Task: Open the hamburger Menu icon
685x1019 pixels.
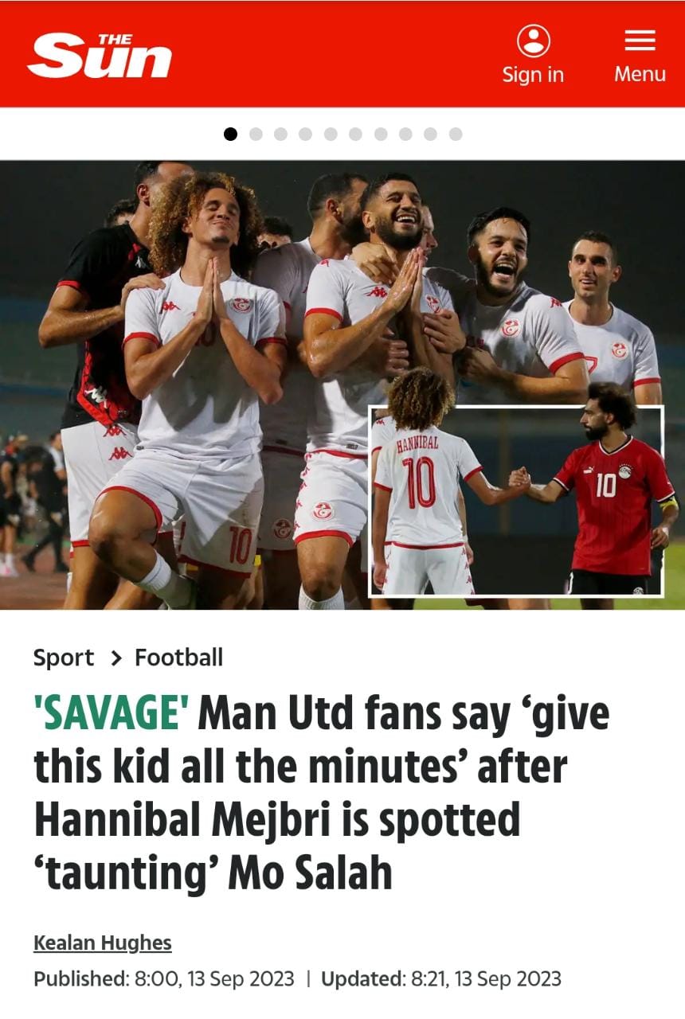Action: 640,41
